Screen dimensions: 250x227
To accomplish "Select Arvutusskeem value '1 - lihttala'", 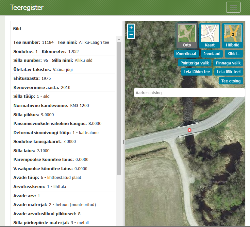I will [57, 187].
